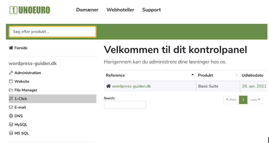Click the DNS globe icon
The width and height of the screenshot is (269, 143).
tap(11, 116)
